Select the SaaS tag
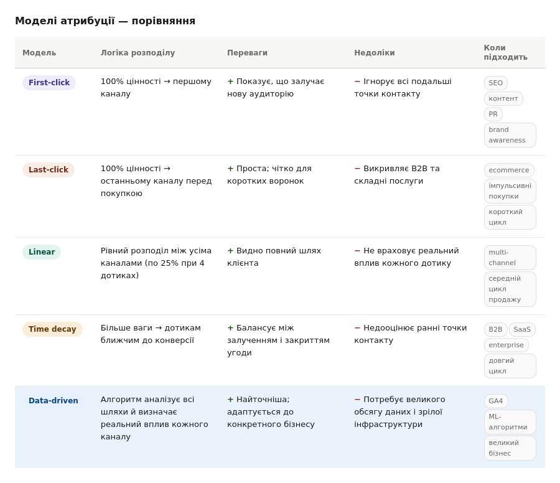Screen dimensions: 560x483 (522, 329)
